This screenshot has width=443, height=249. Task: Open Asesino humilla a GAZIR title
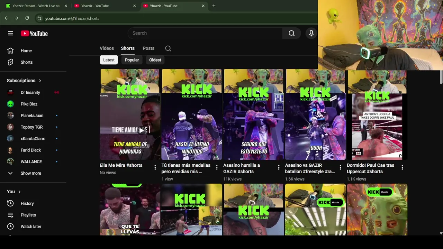click(x=242, y=168)
